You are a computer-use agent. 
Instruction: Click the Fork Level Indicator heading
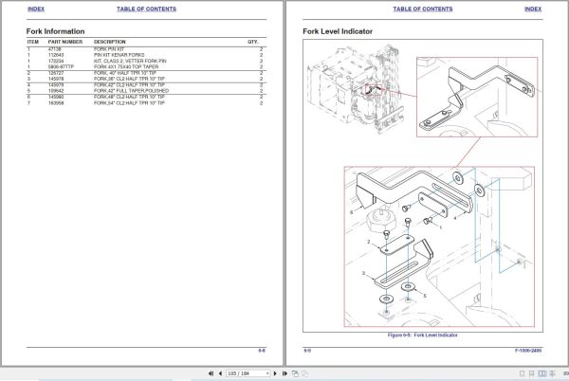point(338,31)
